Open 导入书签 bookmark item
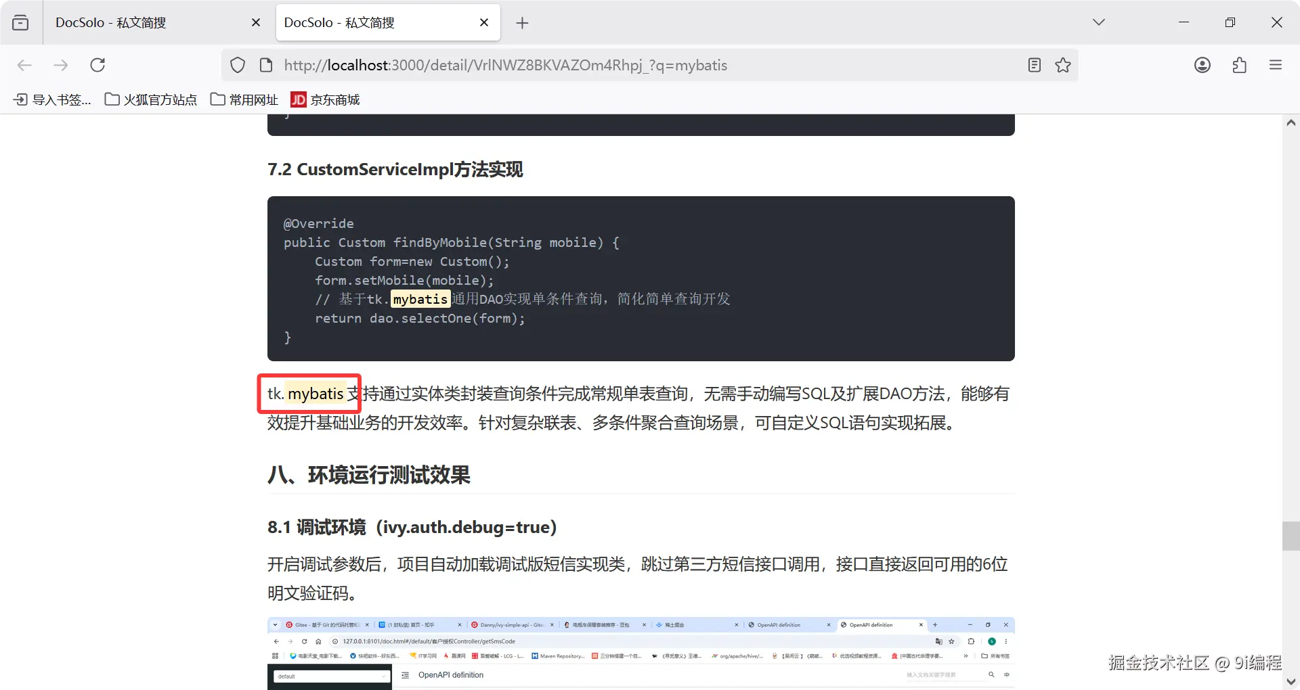 pos(52,99)
